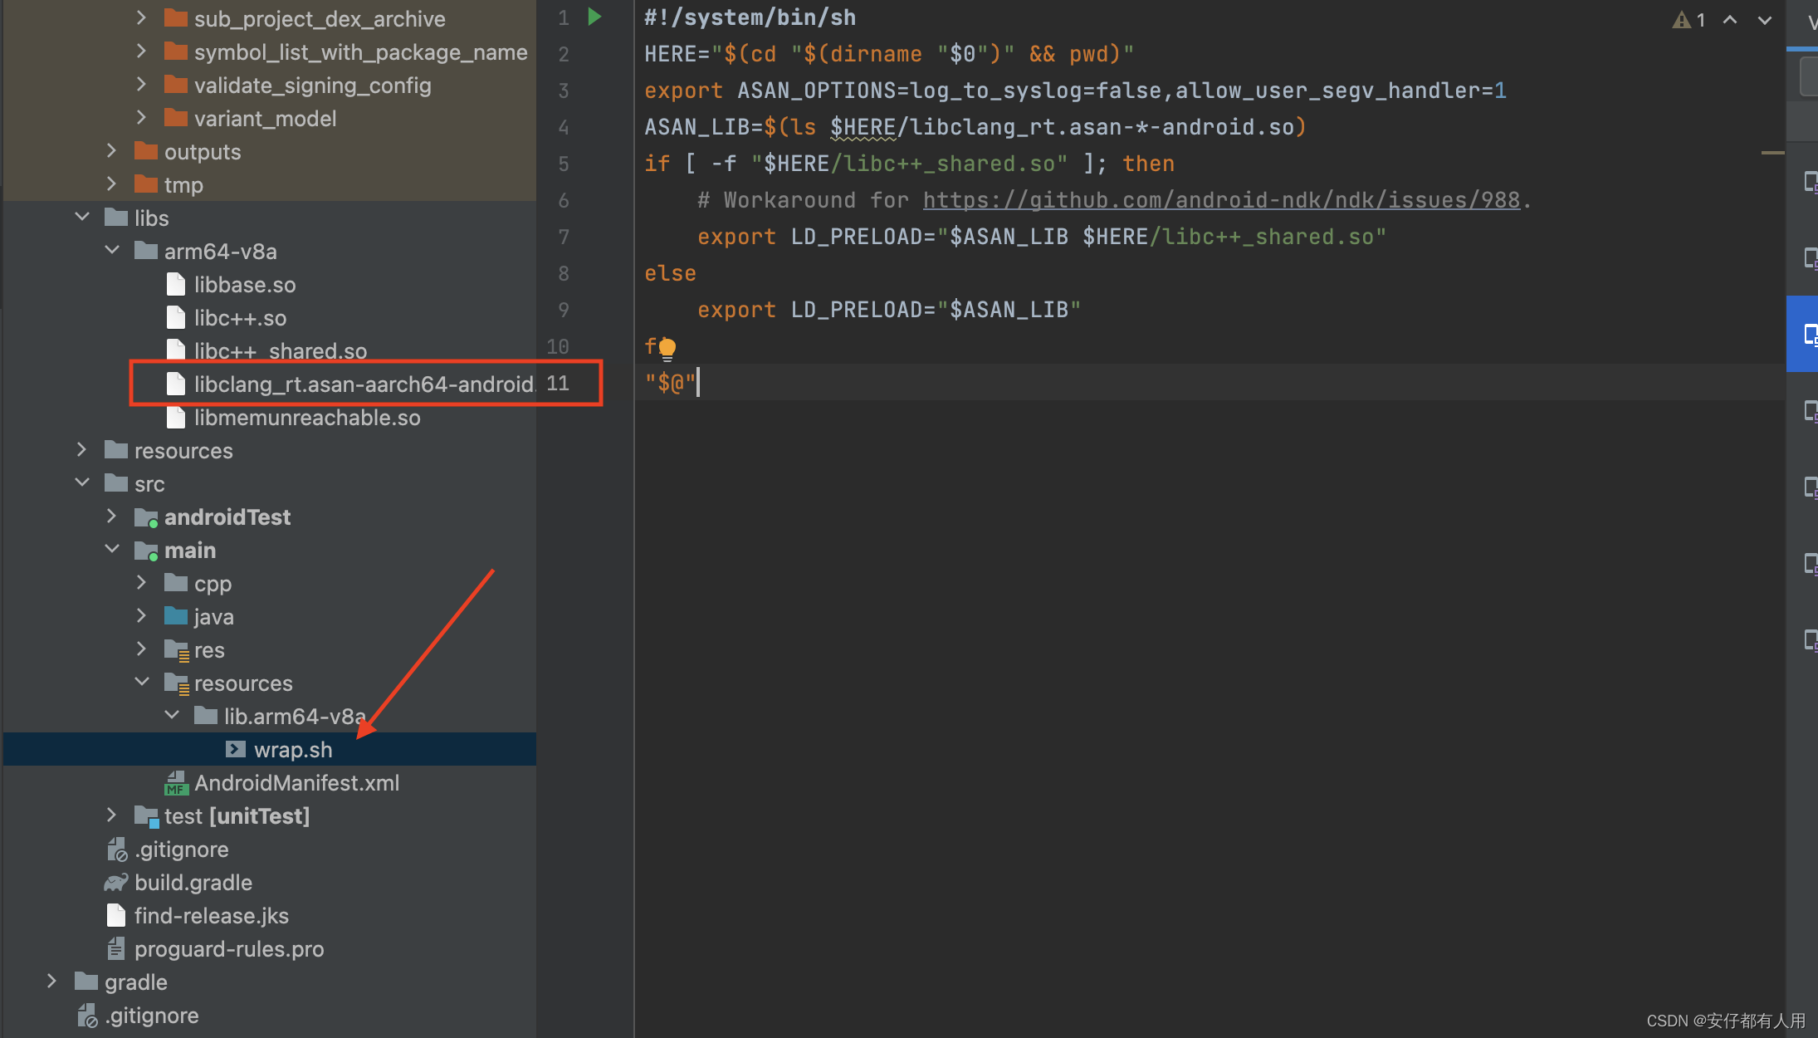Select libmemunreachable.so file
This screenshot has width=1818, height=1038.
coord(306,418)
